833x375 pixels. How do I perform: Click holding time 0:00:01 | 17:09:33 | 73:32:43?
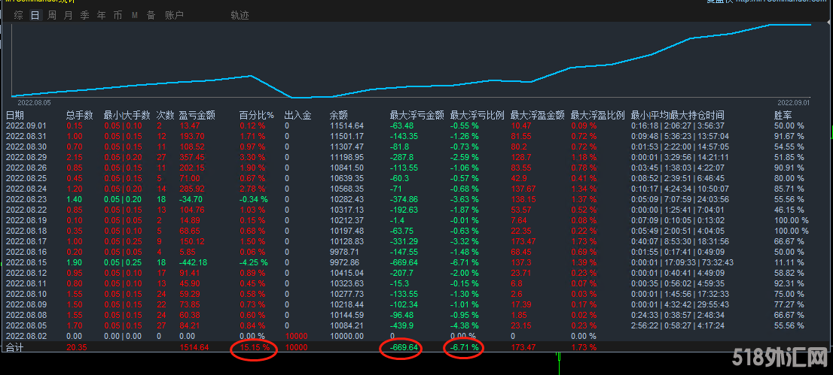(x=682, y=262)
